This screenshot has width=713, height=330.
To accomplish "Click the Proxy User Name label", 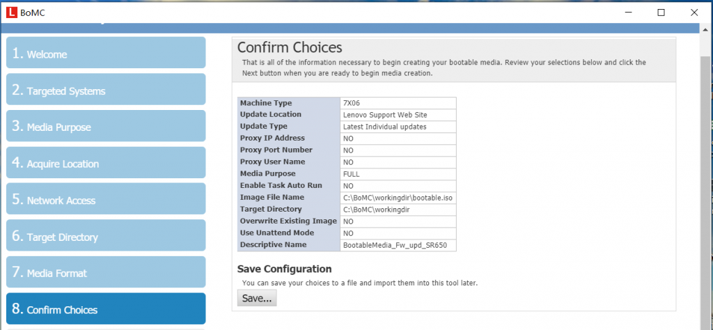I will coord(272,162).
